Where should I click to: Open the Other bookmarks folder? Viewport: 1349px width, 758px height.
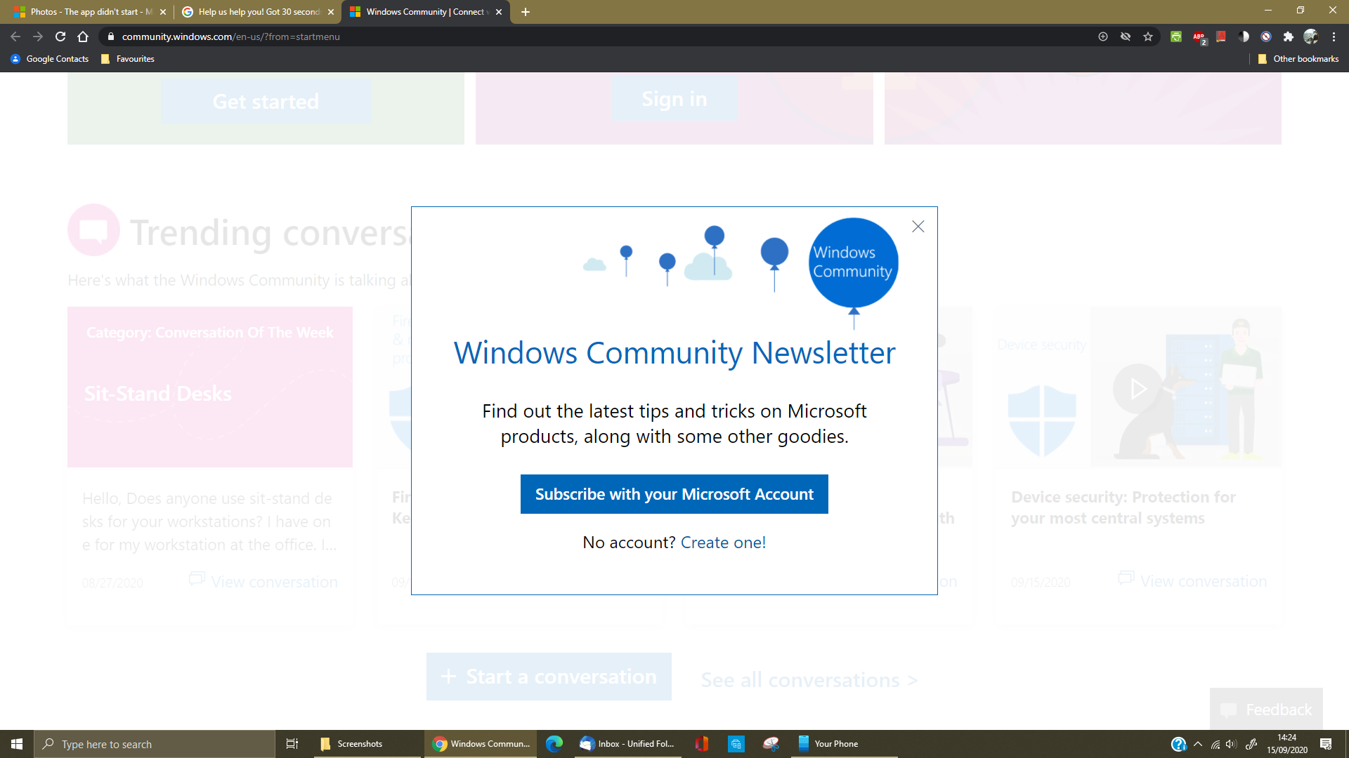tap(1298, 59)
